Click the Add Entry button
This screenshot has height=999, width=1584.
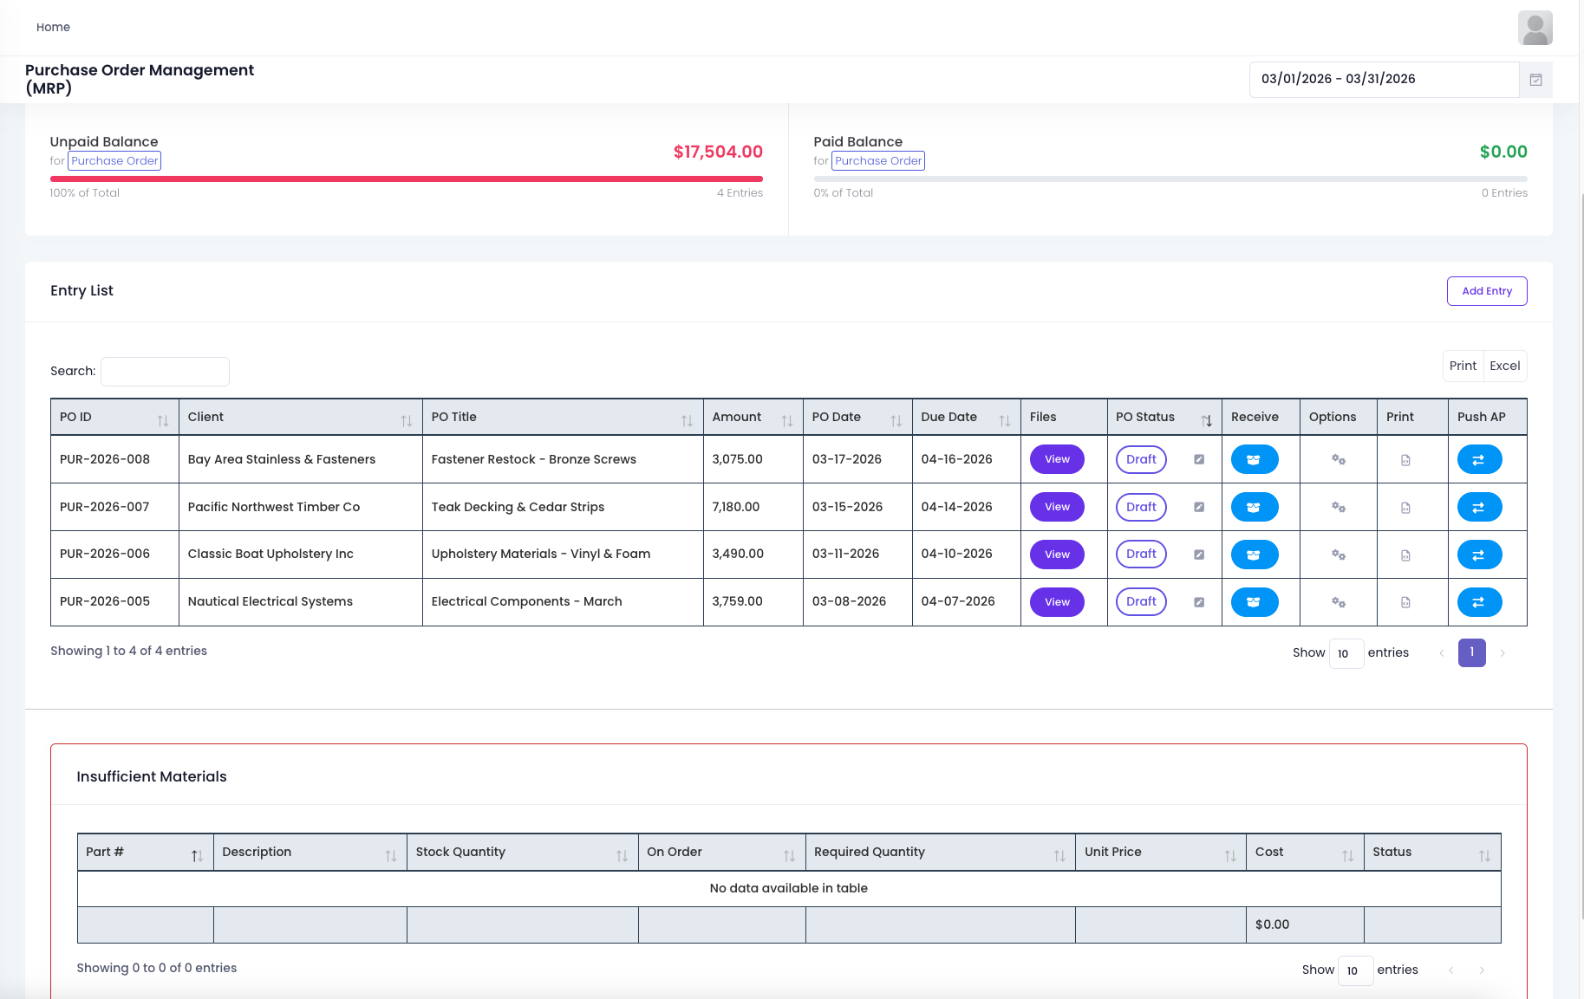(1486, 291)
